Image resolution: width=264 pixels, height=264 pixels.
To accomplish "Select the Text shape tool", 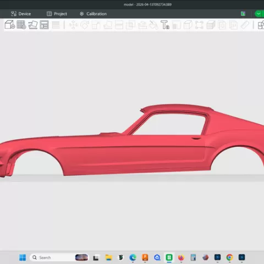I will (x=165, y=25).
